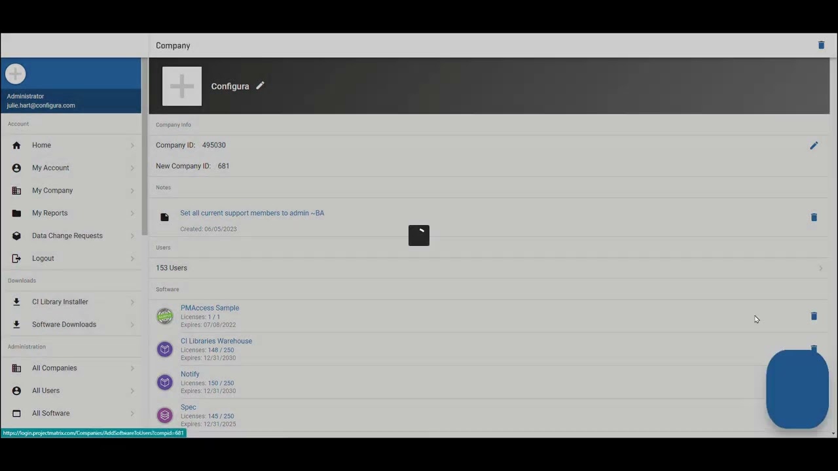Open Data Change Requests menu item

click(x=71, y=235)
